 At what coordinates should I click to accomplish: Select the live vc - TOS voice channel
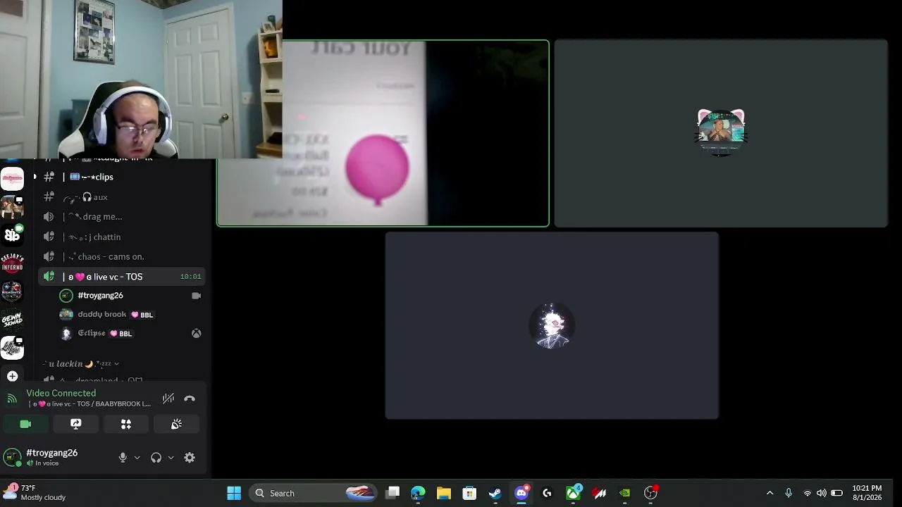click(x=123, y=277)
